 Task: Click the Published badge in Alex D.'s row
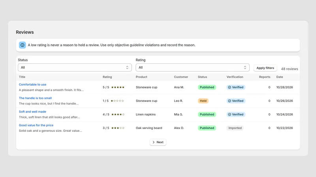[207, 128]
